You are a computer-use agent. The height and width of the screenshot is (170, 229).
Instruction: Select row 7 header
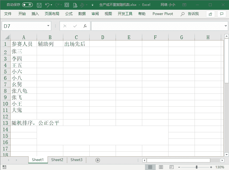pos(5,84)
